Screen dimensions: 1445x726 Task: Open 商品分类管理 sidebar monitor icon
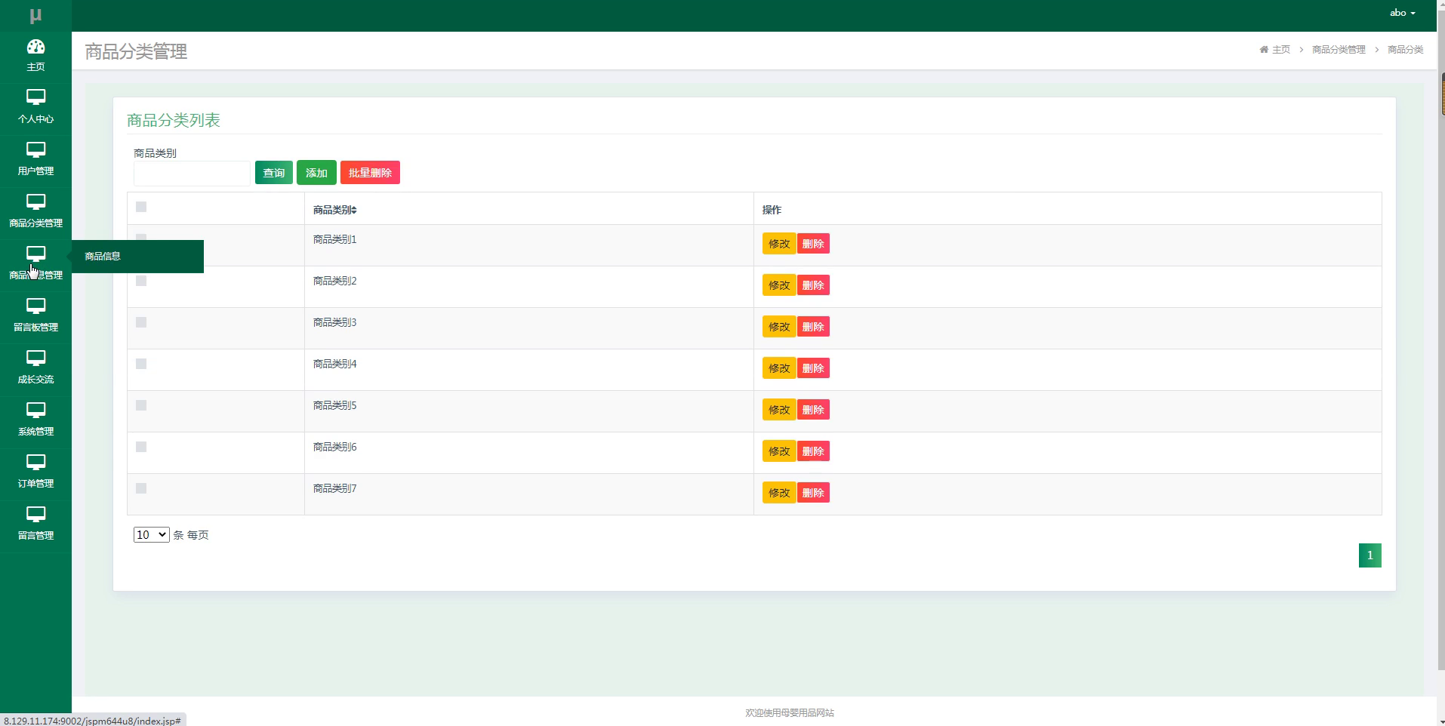(35, 201)
